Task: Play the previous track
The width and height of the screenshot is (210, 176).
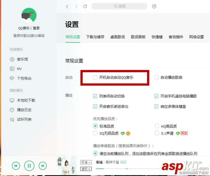Action: 16,166
